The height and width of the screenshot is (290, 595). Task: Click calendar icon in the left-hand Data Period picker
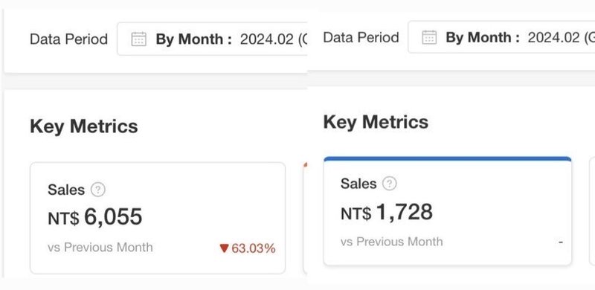[x=138, y=39]
